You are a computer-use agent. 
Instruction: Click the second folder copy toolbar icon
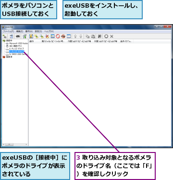tap(42, 36)
